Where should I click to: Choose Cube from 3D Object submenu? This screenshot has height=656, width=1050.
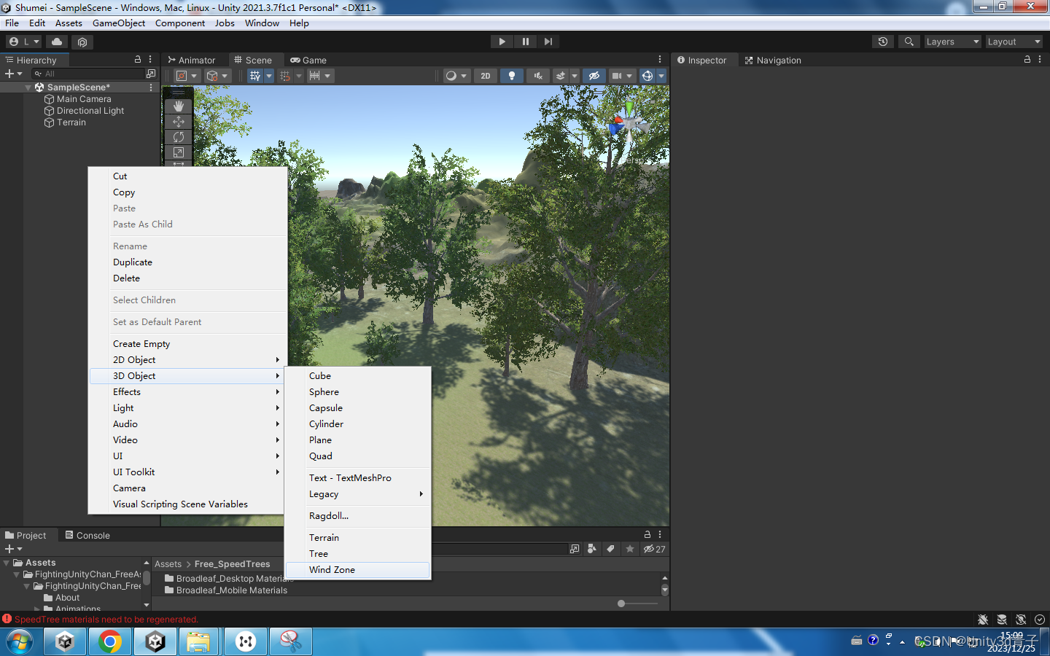(357, 376)
